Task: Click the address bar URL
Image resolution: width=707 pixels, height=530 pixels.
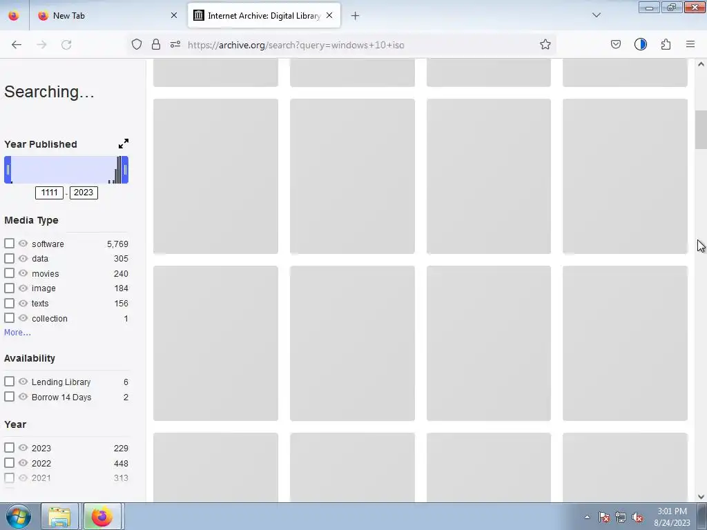Action: click(x=296, y=45)
